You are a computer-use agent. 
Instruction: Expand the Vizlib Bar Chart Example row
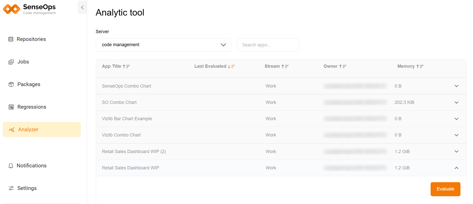[x=456, y=119]
